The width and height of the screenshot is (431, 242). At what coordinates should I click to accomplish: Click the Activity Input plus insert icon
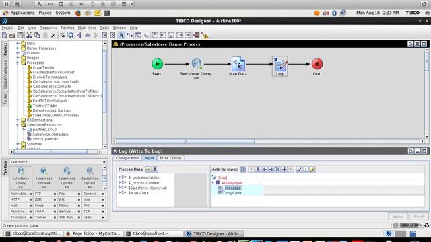click(284, 169)
